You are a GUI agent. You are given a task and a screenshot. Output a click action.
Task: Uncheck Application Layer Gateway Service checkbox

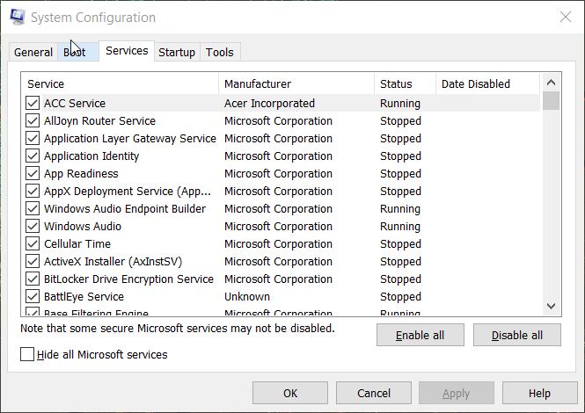(33, 138)
